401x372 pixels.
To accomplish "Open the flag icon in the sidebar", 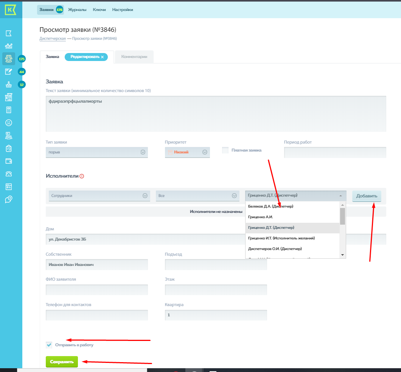I will [9, 33].
